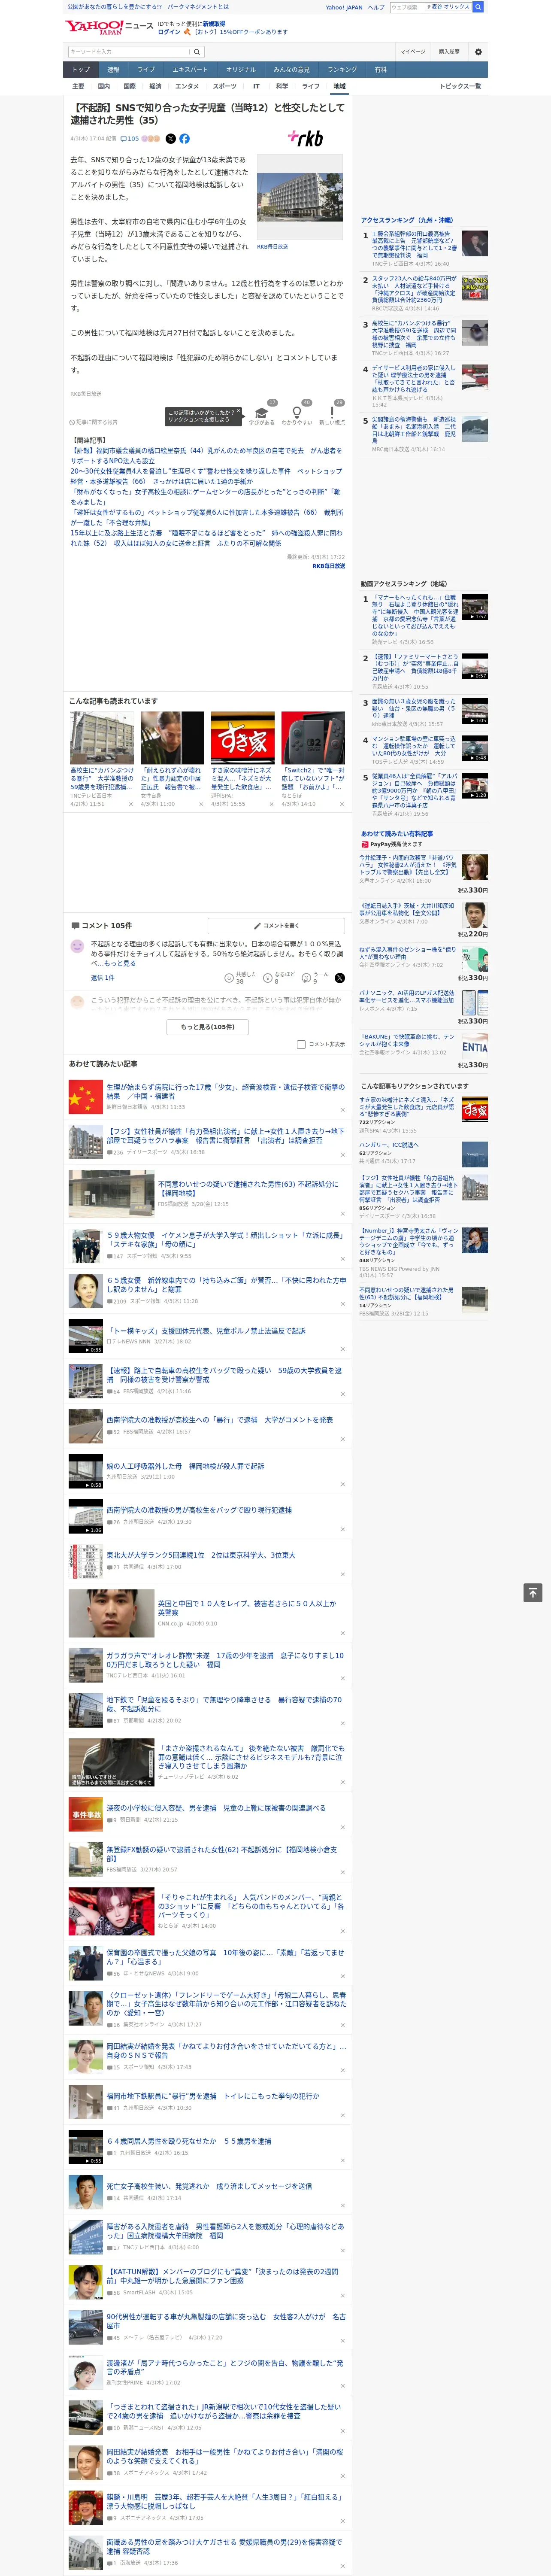The height and width of the screenshot is (2576, 551).
Task: Open the 東北大が大学ランク5回連続1位 article
Action: click(201, 1555)
